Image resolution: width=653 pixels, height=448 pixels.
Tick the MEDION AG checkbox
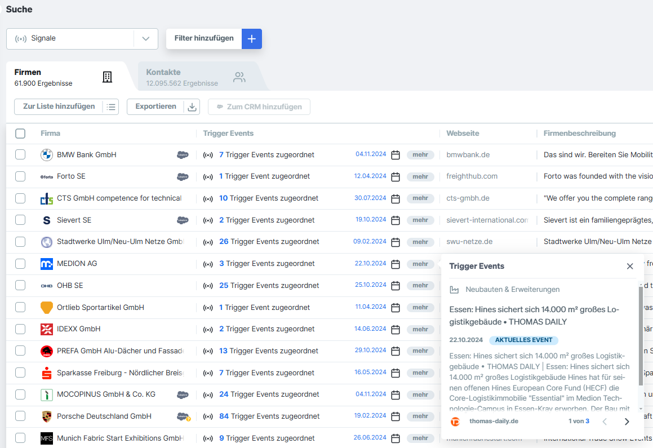(20, 264)
